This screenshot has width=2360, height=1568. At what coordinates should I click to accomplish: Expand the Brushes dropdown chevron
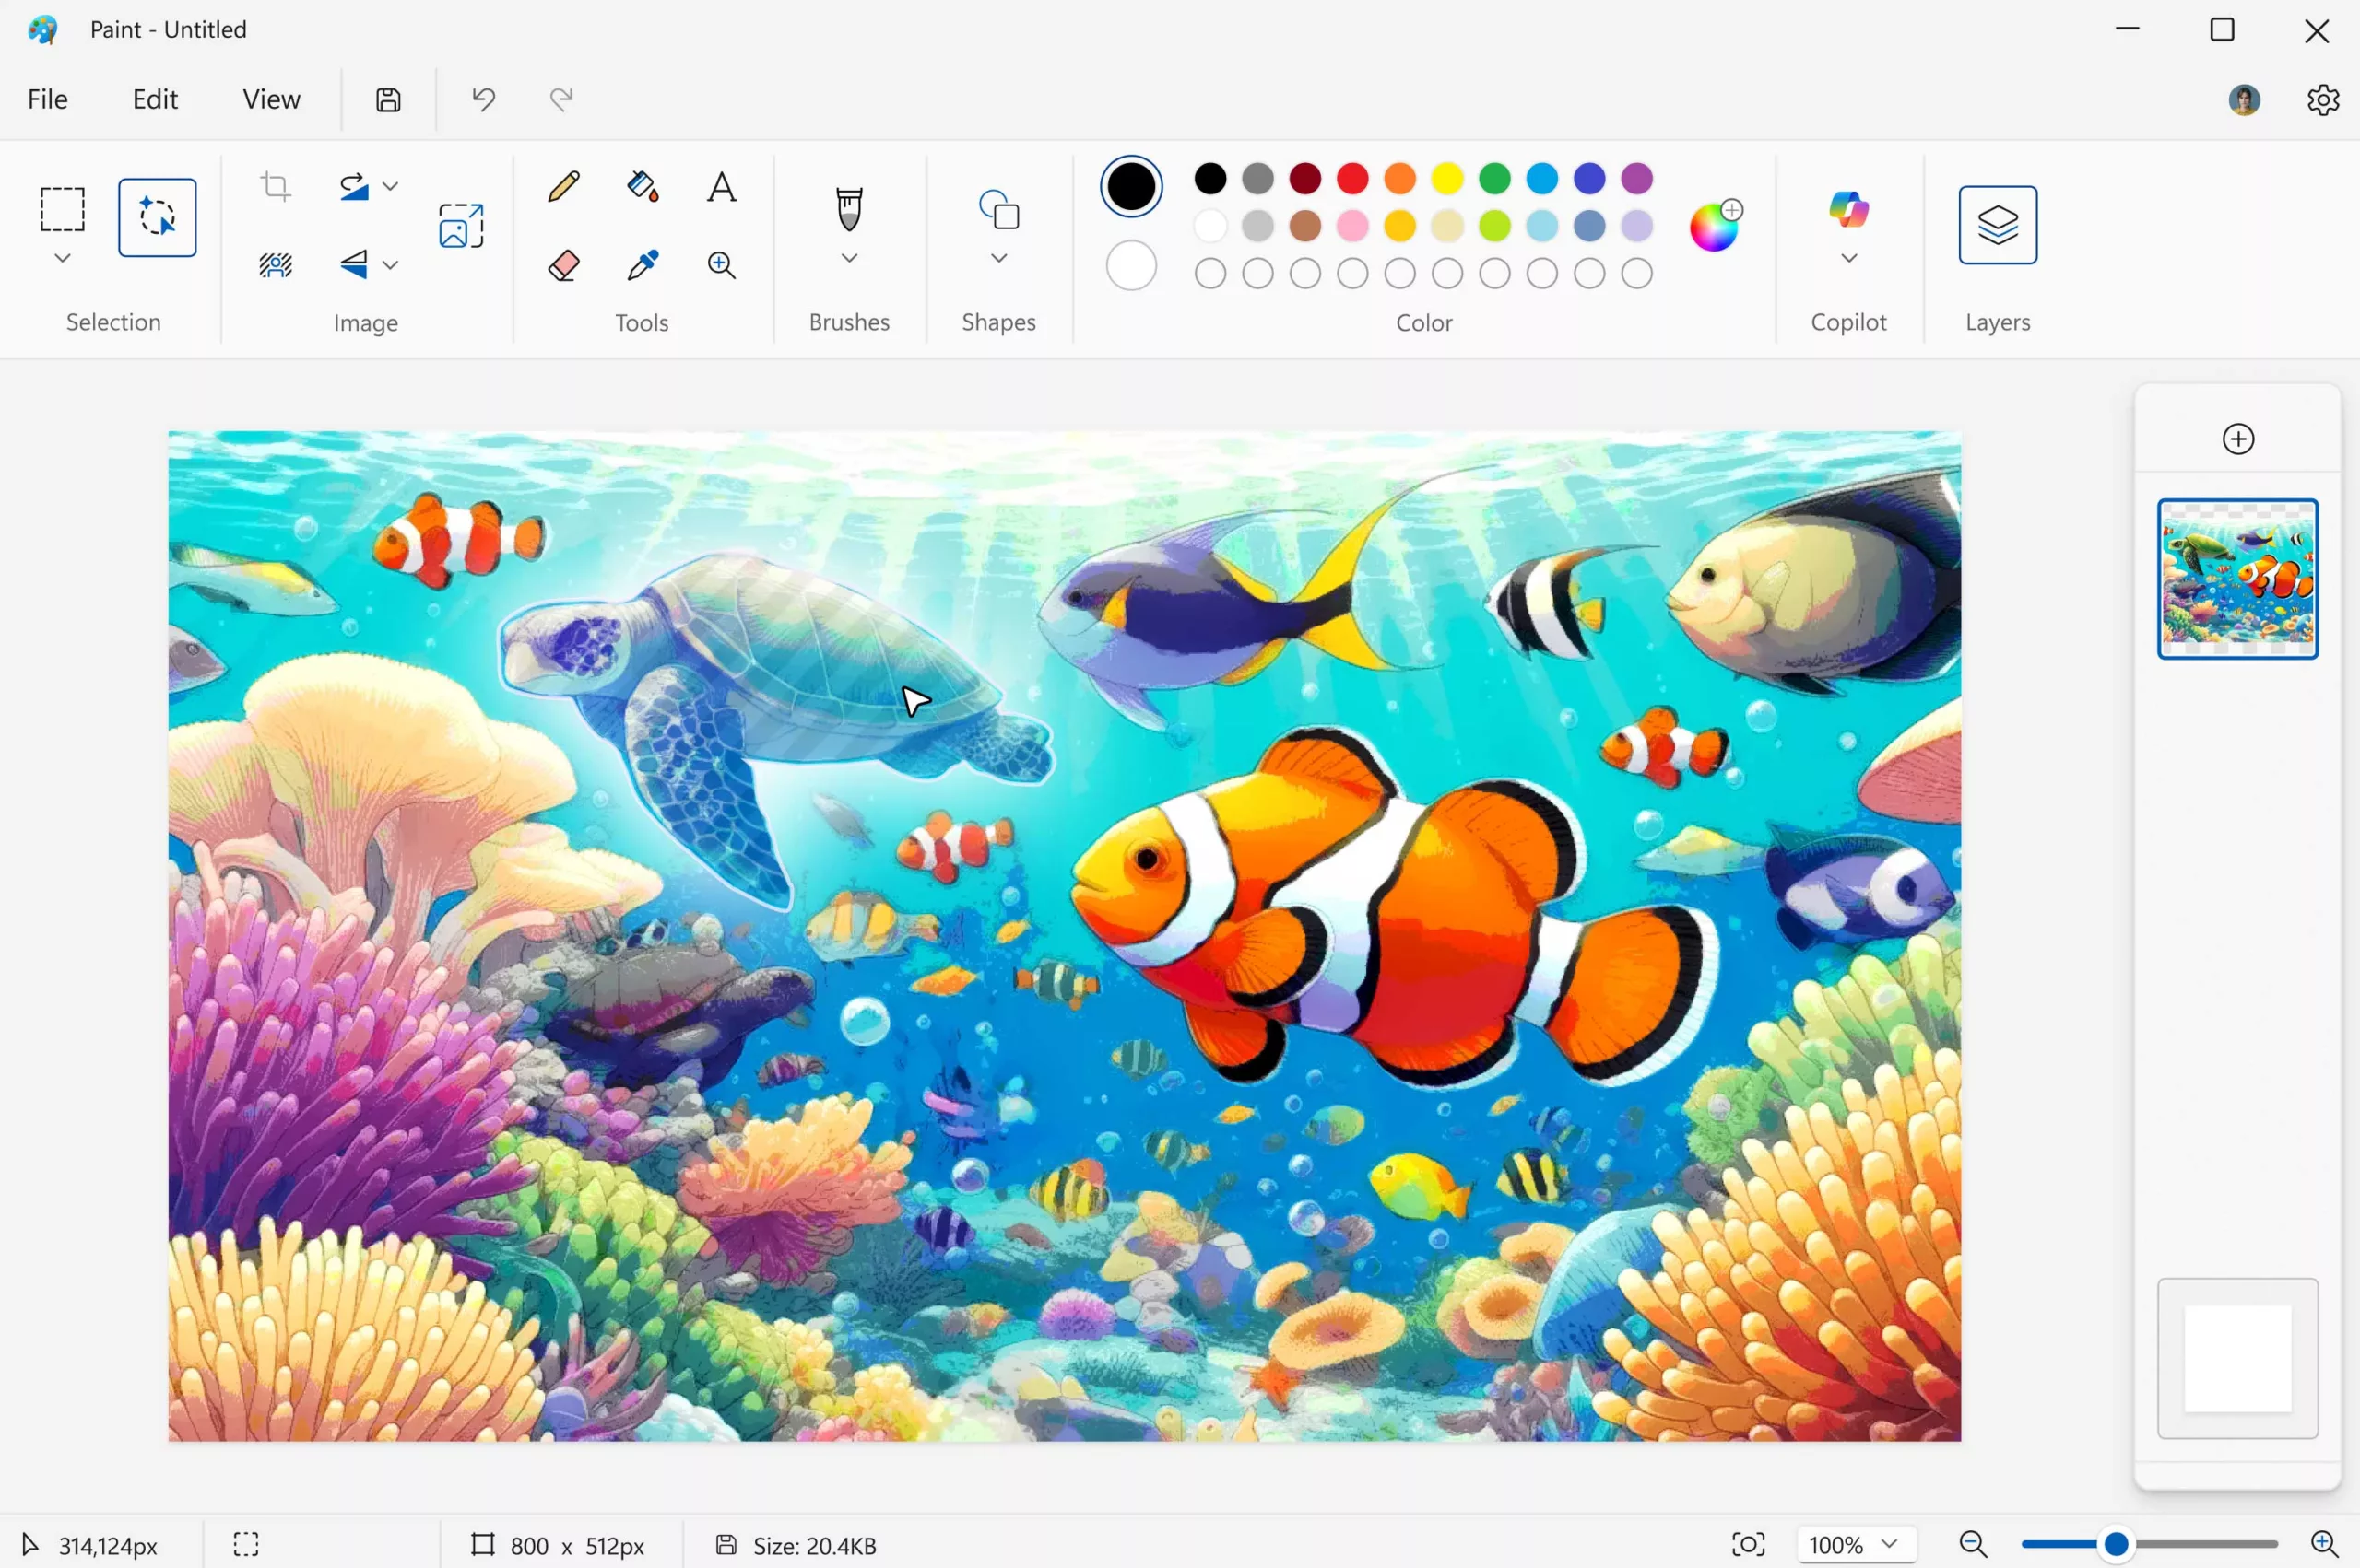(x=849, y=258)
